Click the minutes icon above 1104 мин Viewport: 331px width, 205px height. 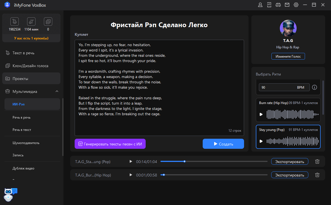pyautogui.click(x=31, y=22)
